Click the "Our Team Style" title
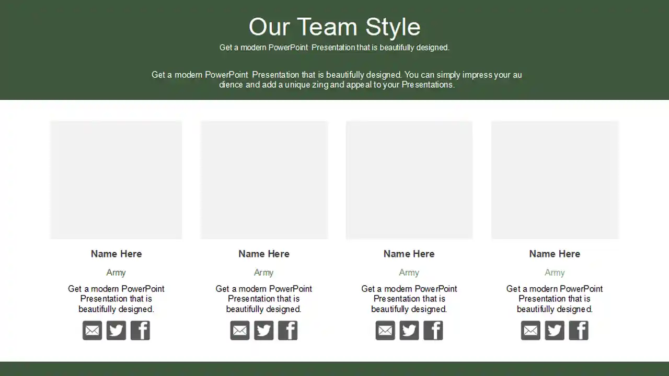This screenshot has height=376, width=669. pos(334,27)
